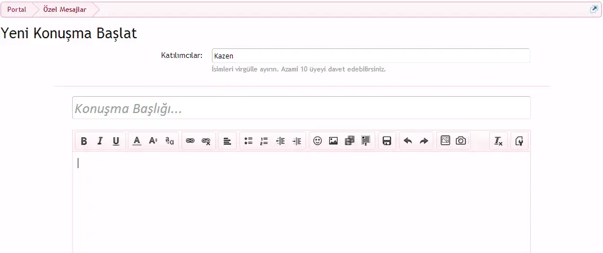The height and width of the screenshot is (253, 603).
Task: Click the Konuşma Başlığı title field
Action: pos(301,108)
